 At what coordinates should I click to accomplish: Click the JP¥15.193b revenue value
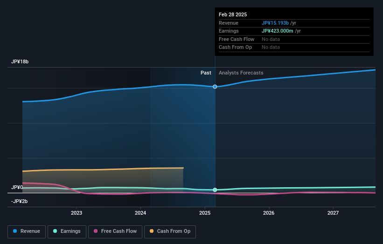(275, 23)
